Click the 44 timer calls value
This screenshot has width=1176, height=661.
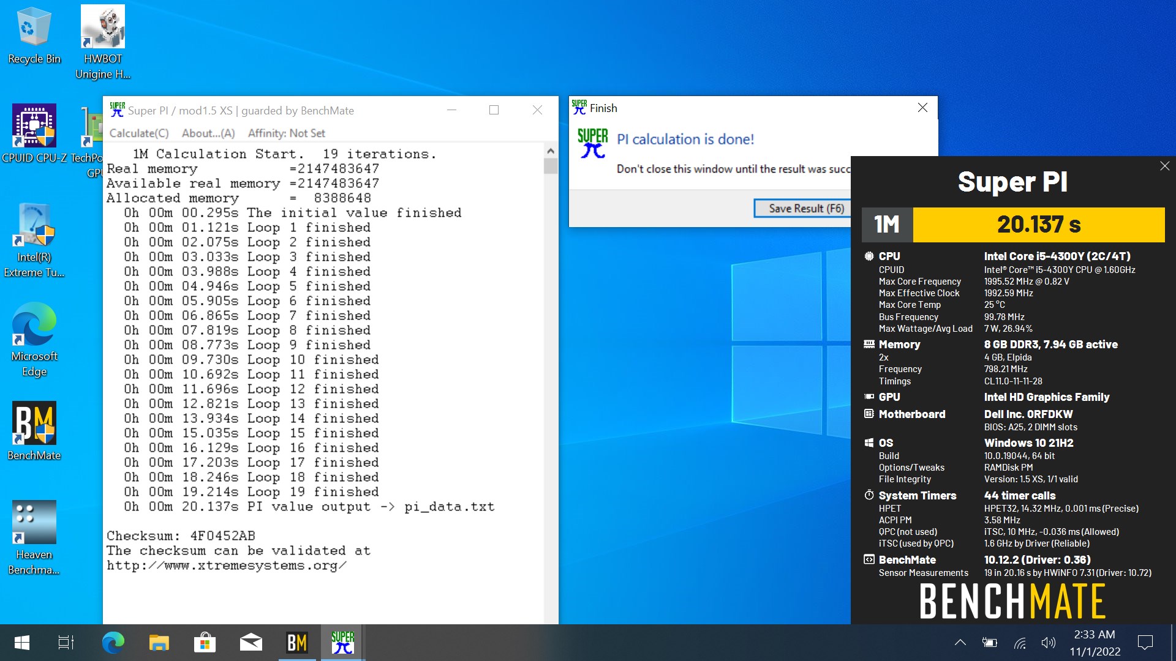coord(1020,496)
